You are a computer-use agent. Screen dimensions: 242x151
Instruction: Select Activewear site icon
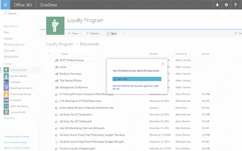click(x=6, y=100)
